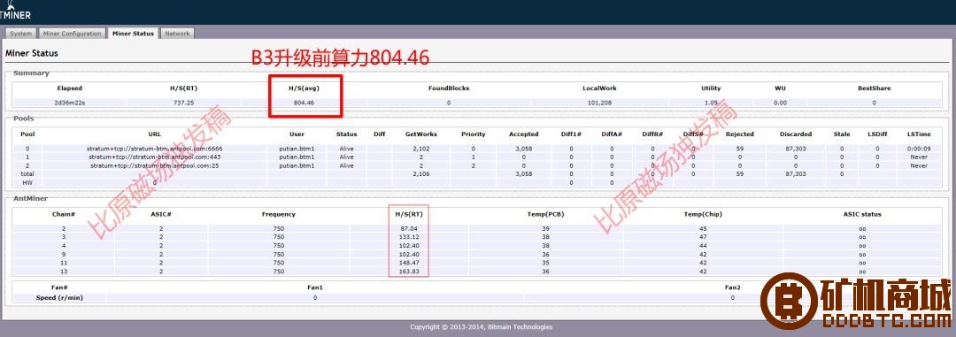Click the Frequency column header
Image resolution: width=956 pixels, height=337 pixels.
tap(279, 215)
